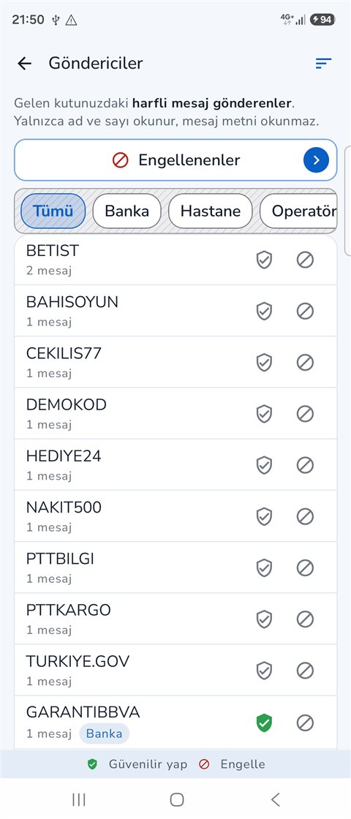
Task: Select the Hastane filter chip
Action: pos(211,211)
